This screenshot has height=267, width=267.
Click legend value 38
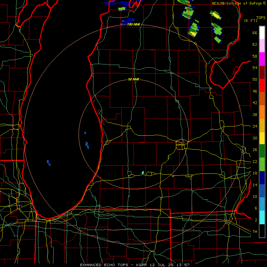point(255,115)
